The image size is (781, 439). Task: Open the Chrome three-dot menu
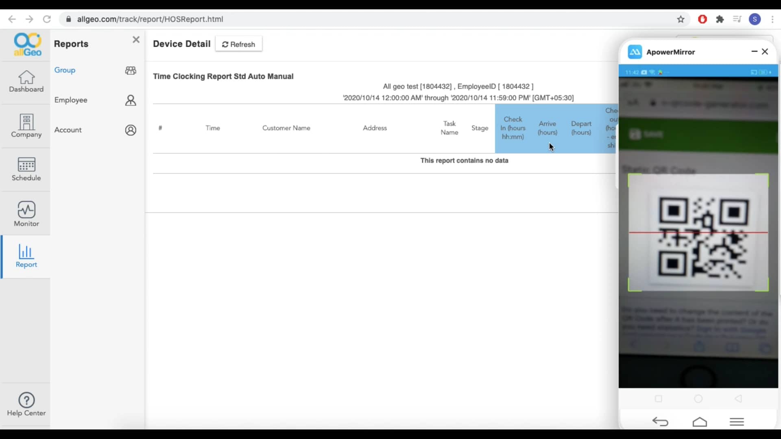772,19
